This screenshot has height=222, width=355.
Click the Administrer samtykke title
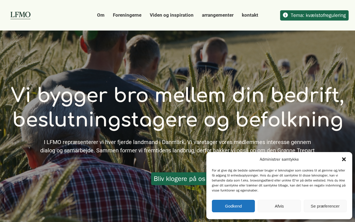coord(279,159)
